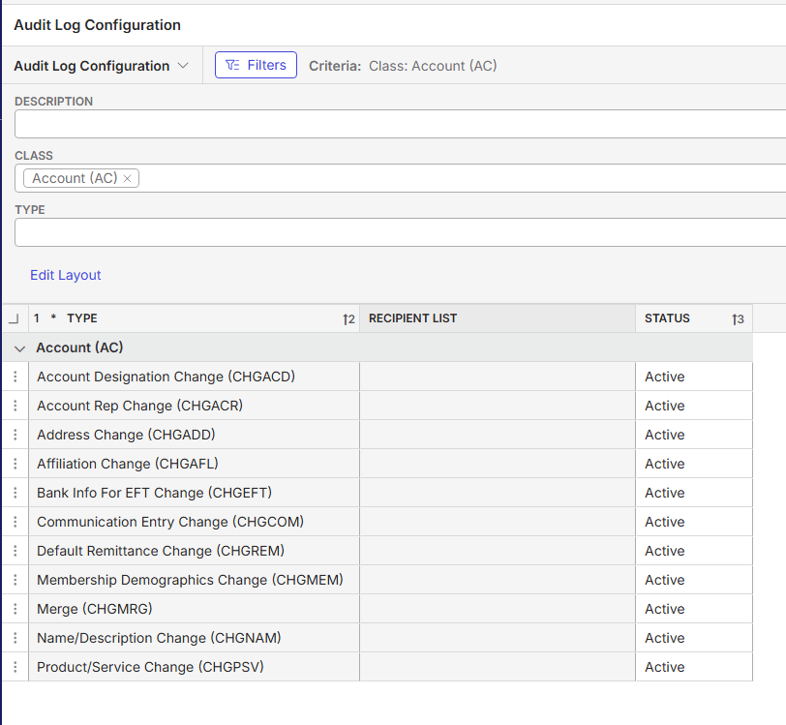Click the Criteria: Class: Account (AC) text
The image size is (786, 725).
click(403, 66)
